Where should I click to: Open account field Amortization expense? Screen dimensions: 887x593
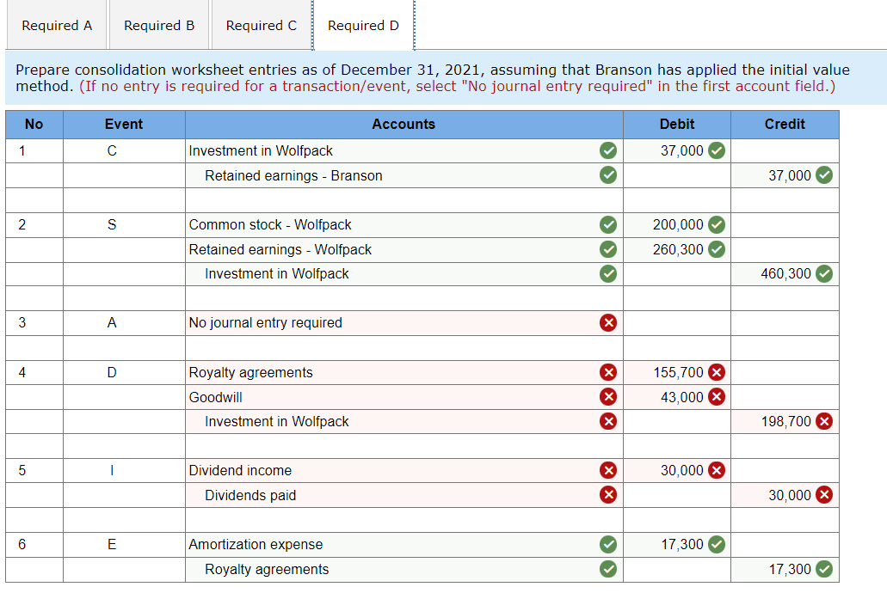pos(403,544)
